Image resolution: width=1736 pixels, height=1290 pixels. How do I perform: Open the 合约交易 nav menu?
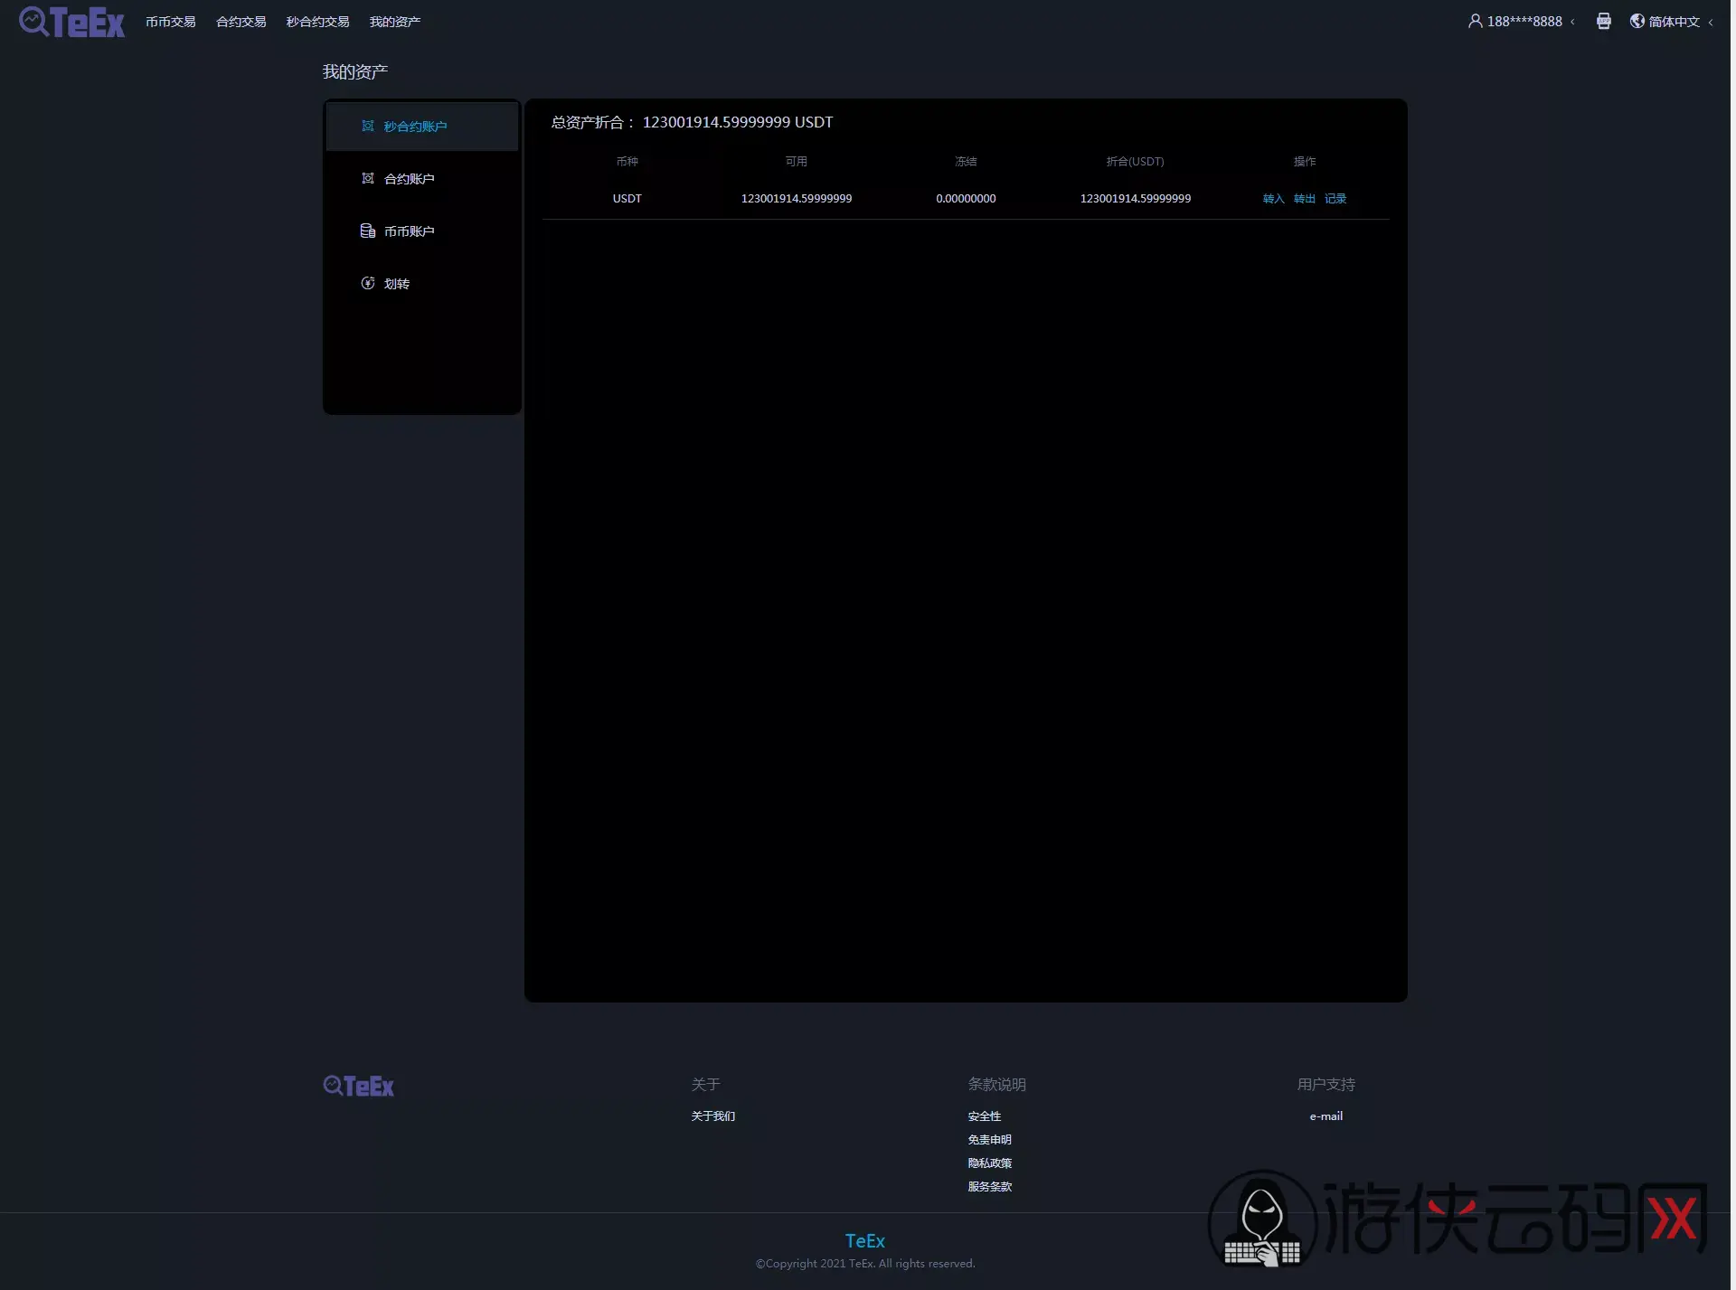241,22
